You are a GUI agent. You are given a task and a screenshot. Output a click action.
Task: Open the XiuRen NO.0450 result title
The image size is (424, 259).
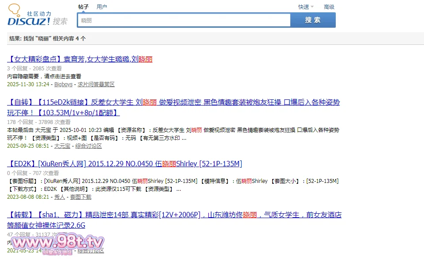pyautogui.click(x=124, y=164)
